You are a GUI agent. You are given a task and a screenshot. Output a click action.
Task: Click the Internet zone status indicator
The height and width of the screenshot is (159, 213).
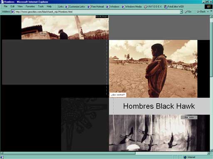pos(190,157)
